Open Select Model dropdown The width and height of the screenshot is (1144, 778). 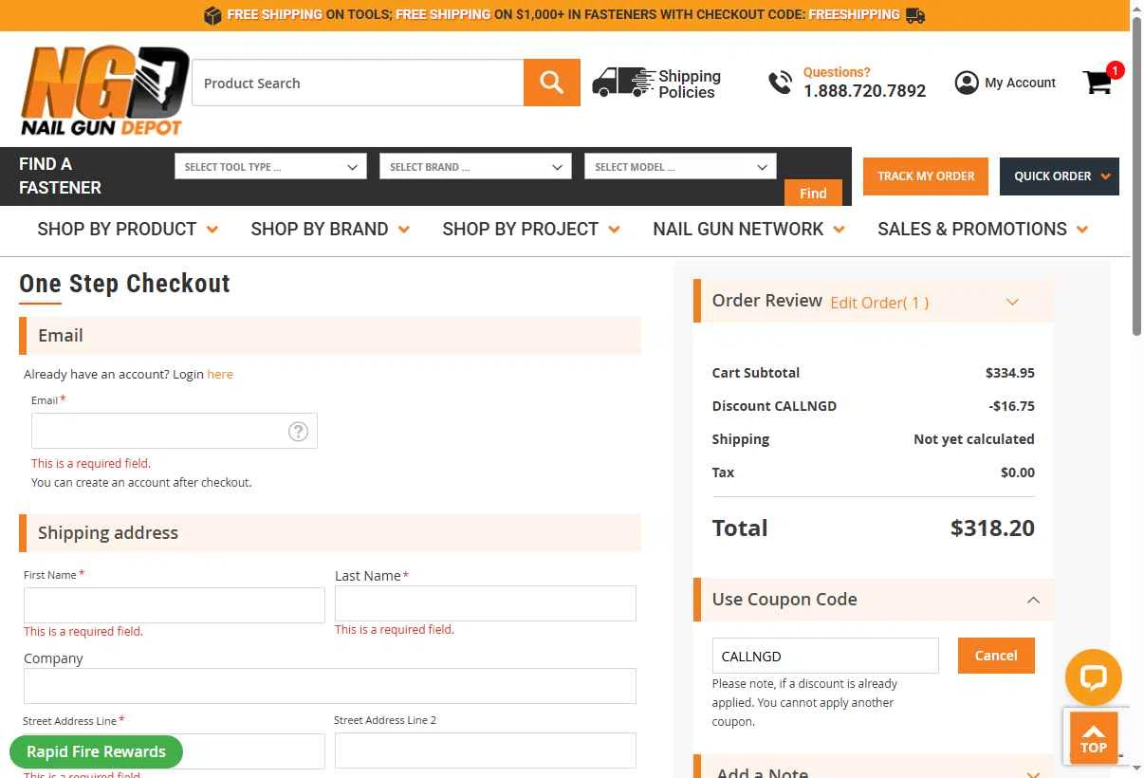[680, 167]
